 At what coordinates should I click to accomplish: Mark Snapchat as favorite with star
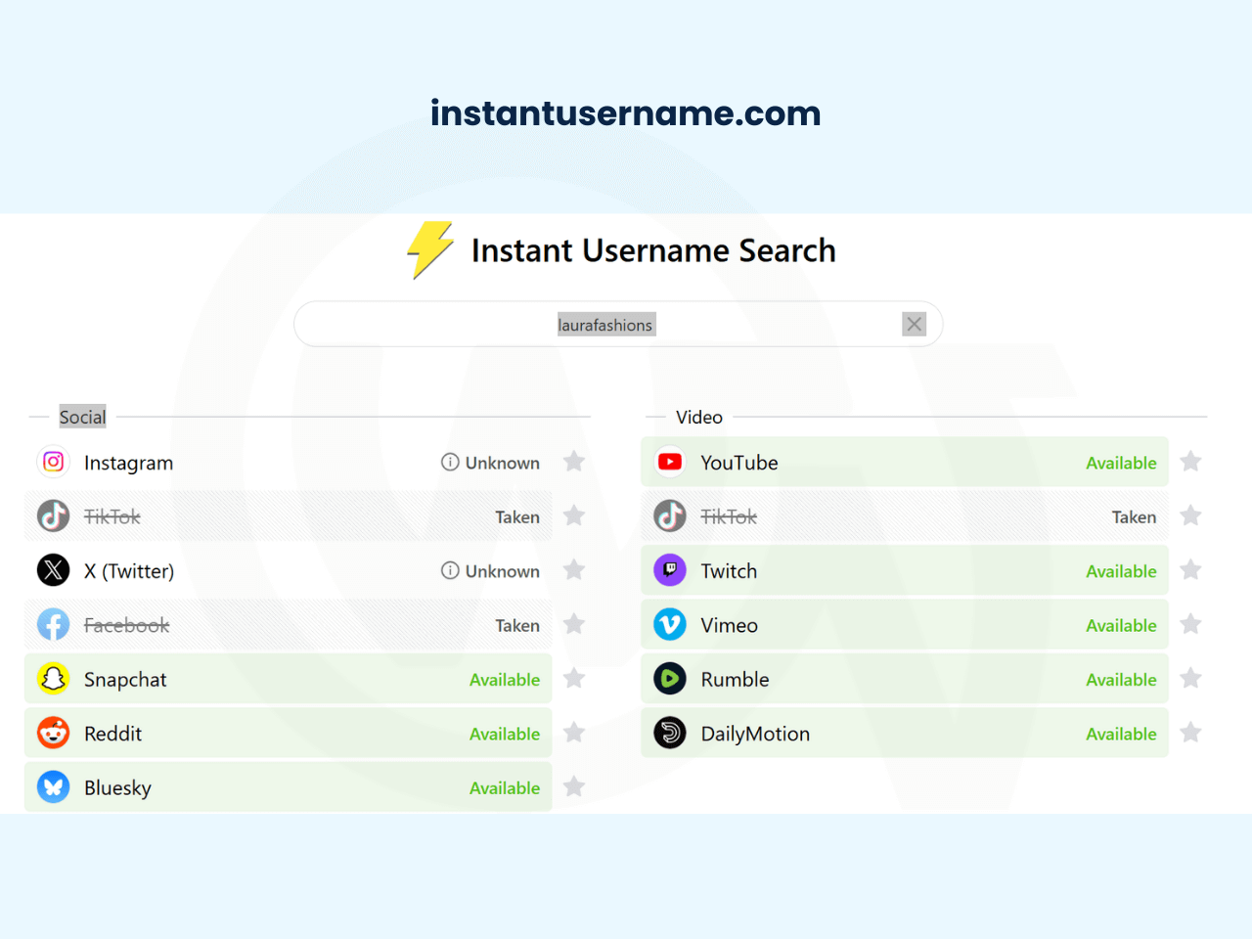(574, 679)
